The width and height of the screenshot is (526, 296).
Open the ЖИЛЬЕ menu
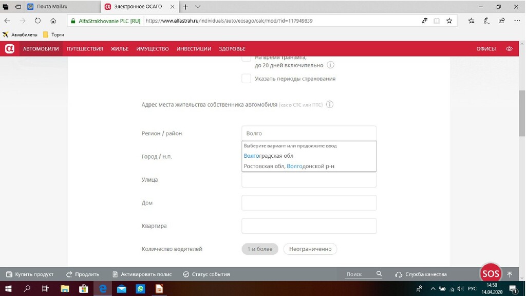(x=120, y=49)
